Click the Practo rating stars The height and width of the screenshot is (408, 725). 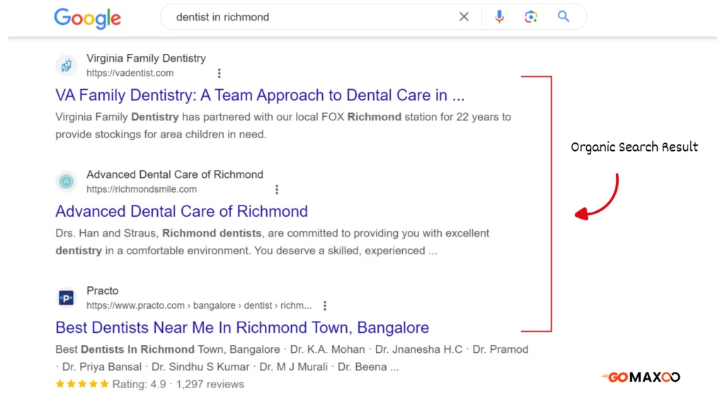[x=82, y=384]
